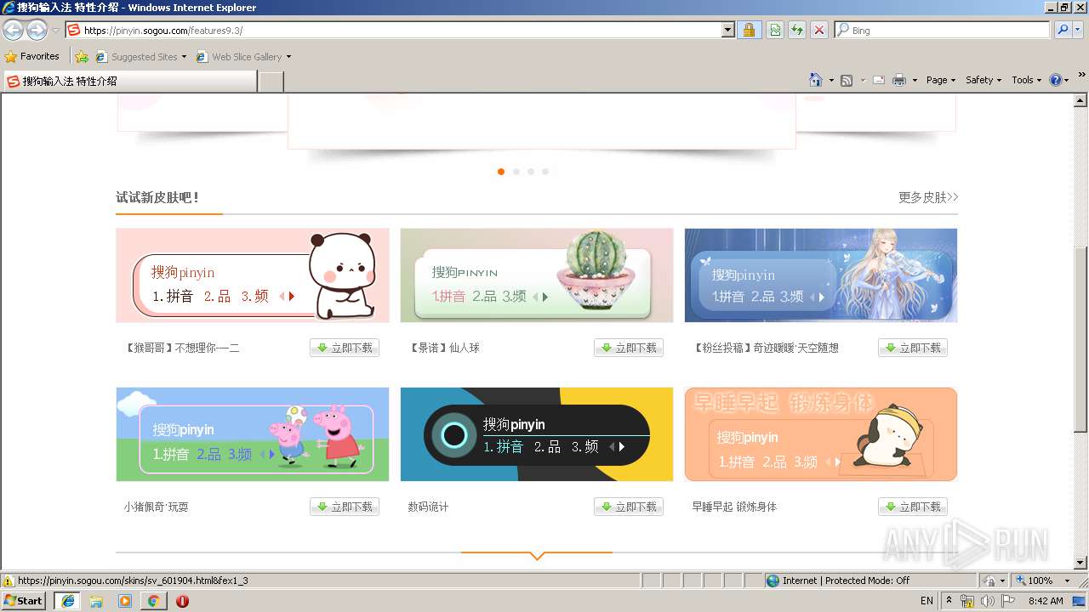The height and width of the screenshot is (612, 1089).
Task: Open 更多皮肤 more skins link
Action: [x=928, y=197]
